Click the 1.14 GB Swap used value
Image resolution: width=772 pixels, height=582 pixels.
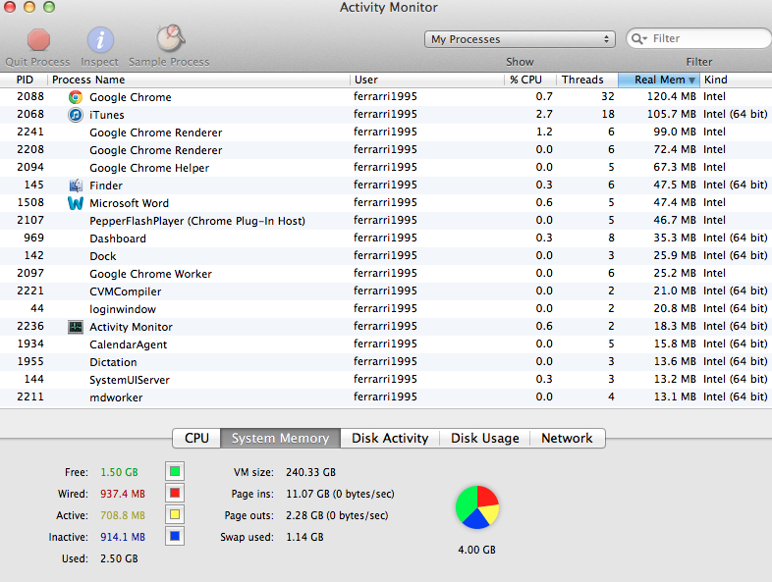pos(304,537)
